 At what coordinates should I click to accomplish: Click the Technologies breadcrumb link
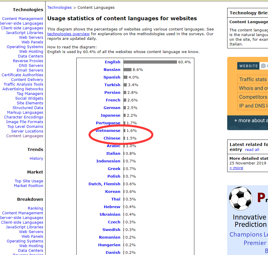pyautogui.click(x=59, y=8)
